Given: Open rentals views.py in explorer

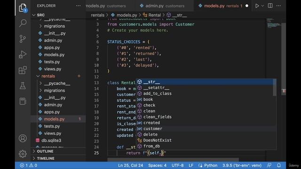Looking at the screenshot, I should [58, 133].
